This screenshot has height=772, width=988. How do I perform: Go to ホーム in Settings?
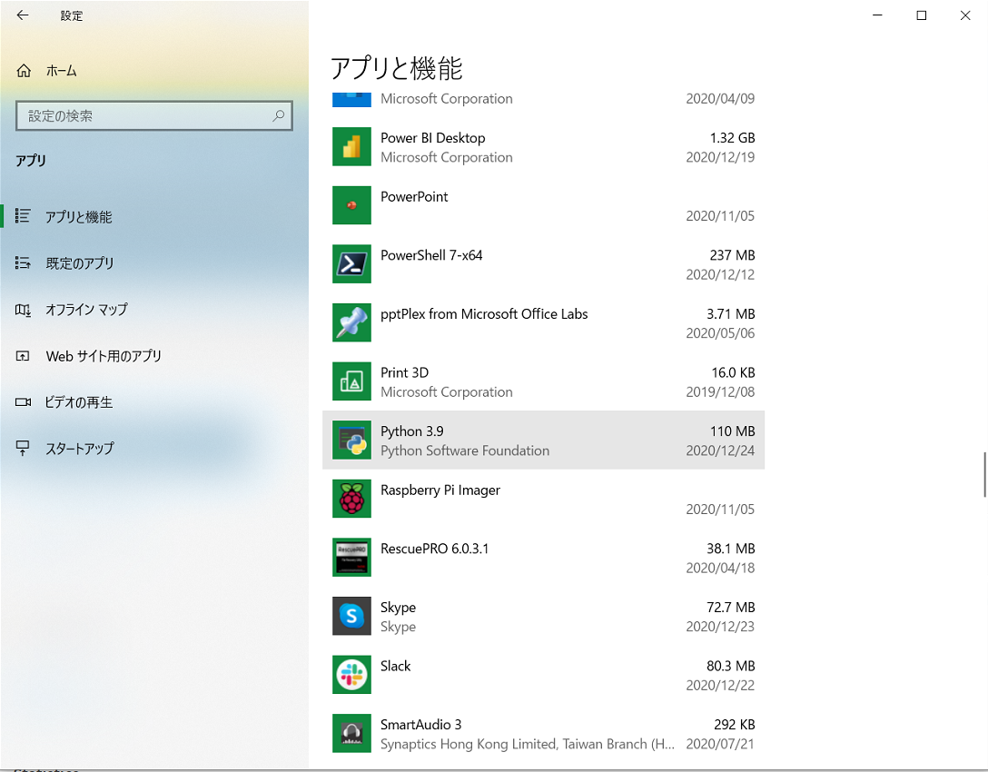point(154,71)
